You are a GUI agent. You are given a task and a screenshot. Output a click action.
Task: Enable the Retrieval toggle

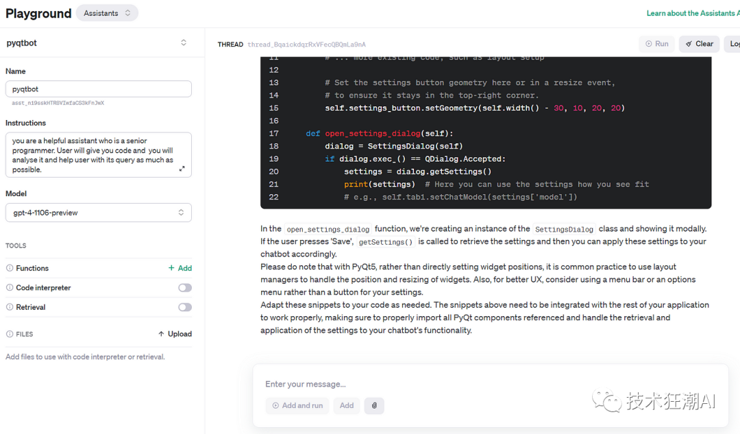pyautogui.click(x=185, y=307)
